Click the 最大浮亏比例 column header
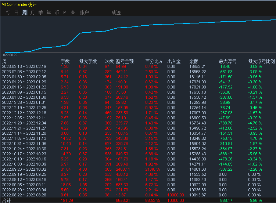Image resolution: width=276 pixels, height=203 pixels. (261, 61)
